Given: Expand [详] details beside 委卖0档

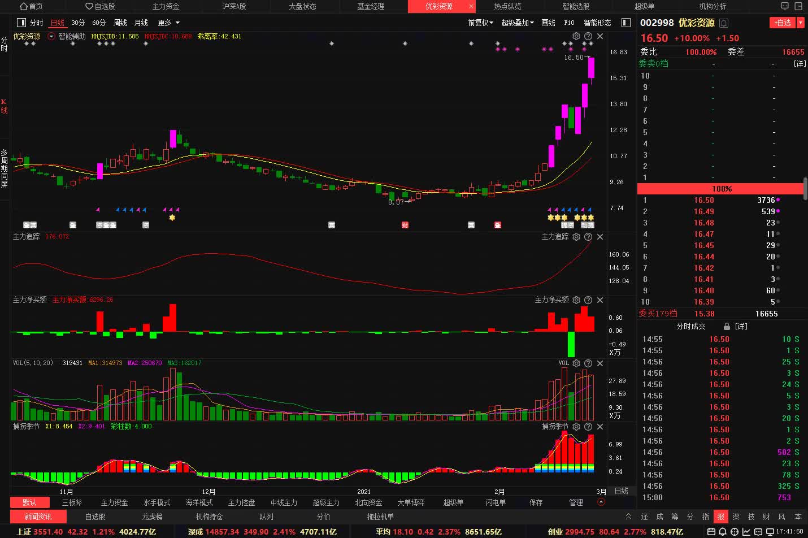Looking at the screenshot, I should pos(800,64).
